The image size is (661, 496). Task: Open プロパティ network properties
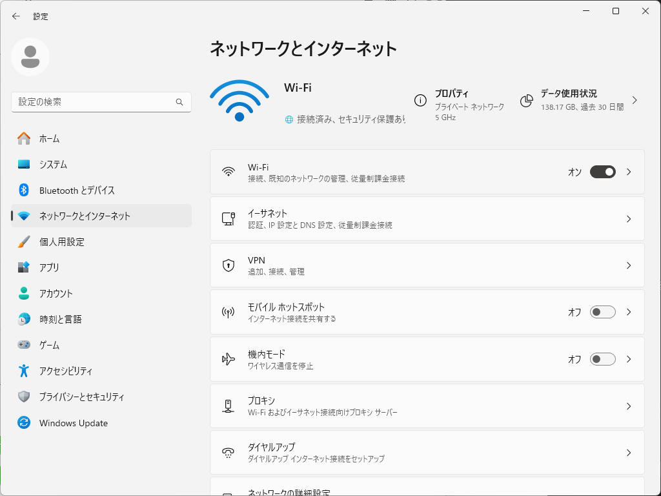[460, 105]
